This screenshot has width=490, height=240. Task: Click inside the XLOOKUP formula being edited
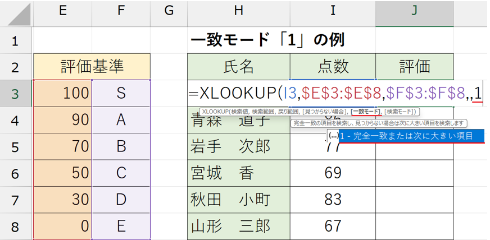point(337,93)
